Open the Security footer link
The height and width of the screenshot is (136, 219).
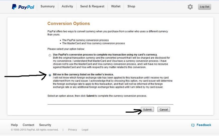[45, 125]
